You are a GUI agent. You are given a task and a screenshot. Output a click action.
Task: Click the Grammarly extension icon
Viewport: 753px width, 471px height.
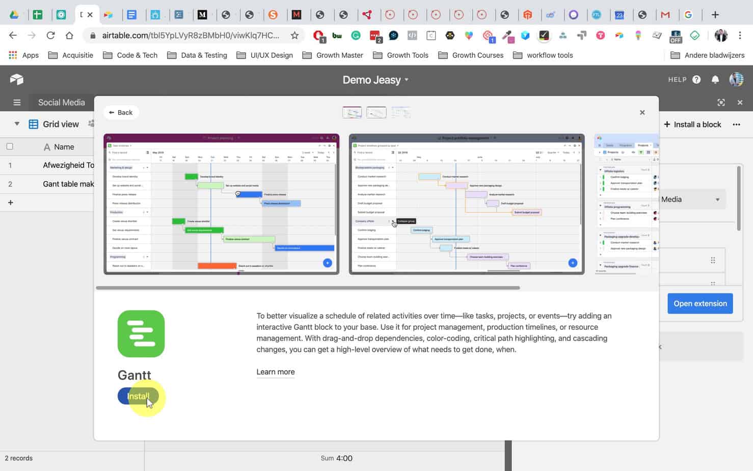[x=356, y=35]
